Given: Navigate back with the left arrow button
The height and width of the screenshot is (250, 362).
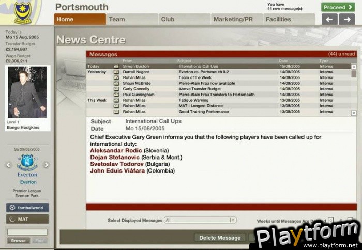Looking at the screenshot, I should click(329, 20).
